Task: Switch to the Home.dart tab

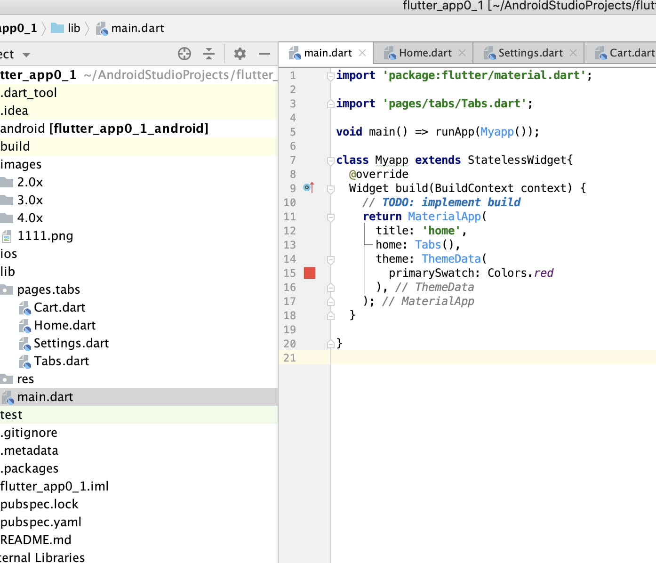Action: (x=424, y=53)
